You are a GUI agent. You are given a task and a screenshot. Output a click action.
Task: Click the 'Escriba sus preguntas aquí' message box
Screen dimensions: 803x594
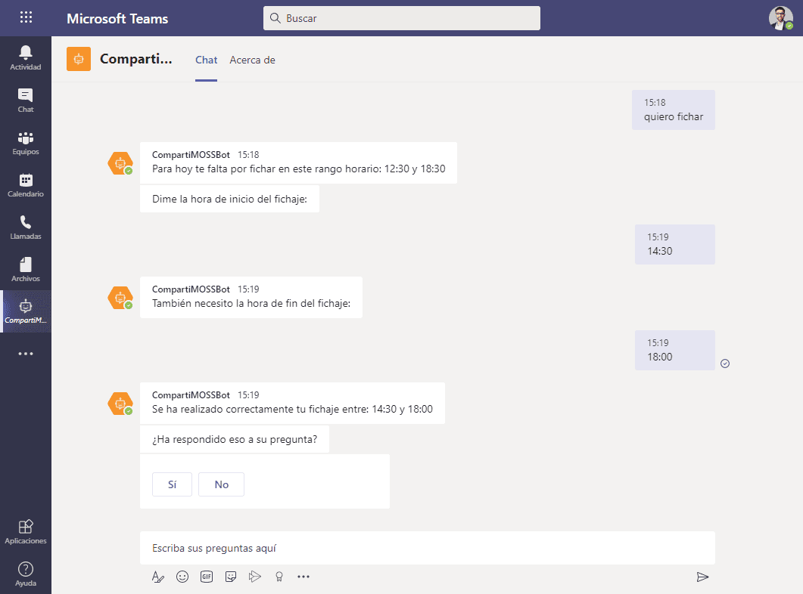coord(427,548)
